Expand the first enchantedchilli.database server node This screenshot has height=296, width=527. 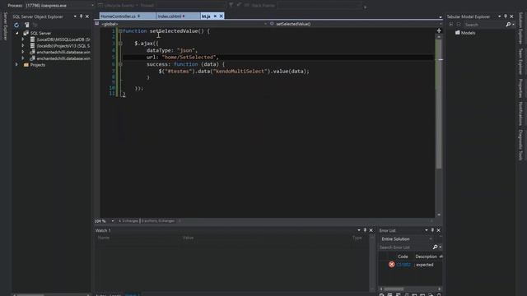[x=23, y=52]
